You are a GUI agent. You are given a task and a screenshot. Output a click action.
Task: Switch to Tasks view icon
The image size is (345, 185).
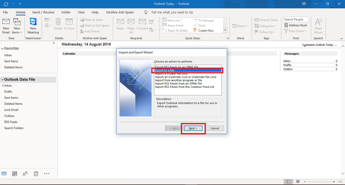[36, 174]
